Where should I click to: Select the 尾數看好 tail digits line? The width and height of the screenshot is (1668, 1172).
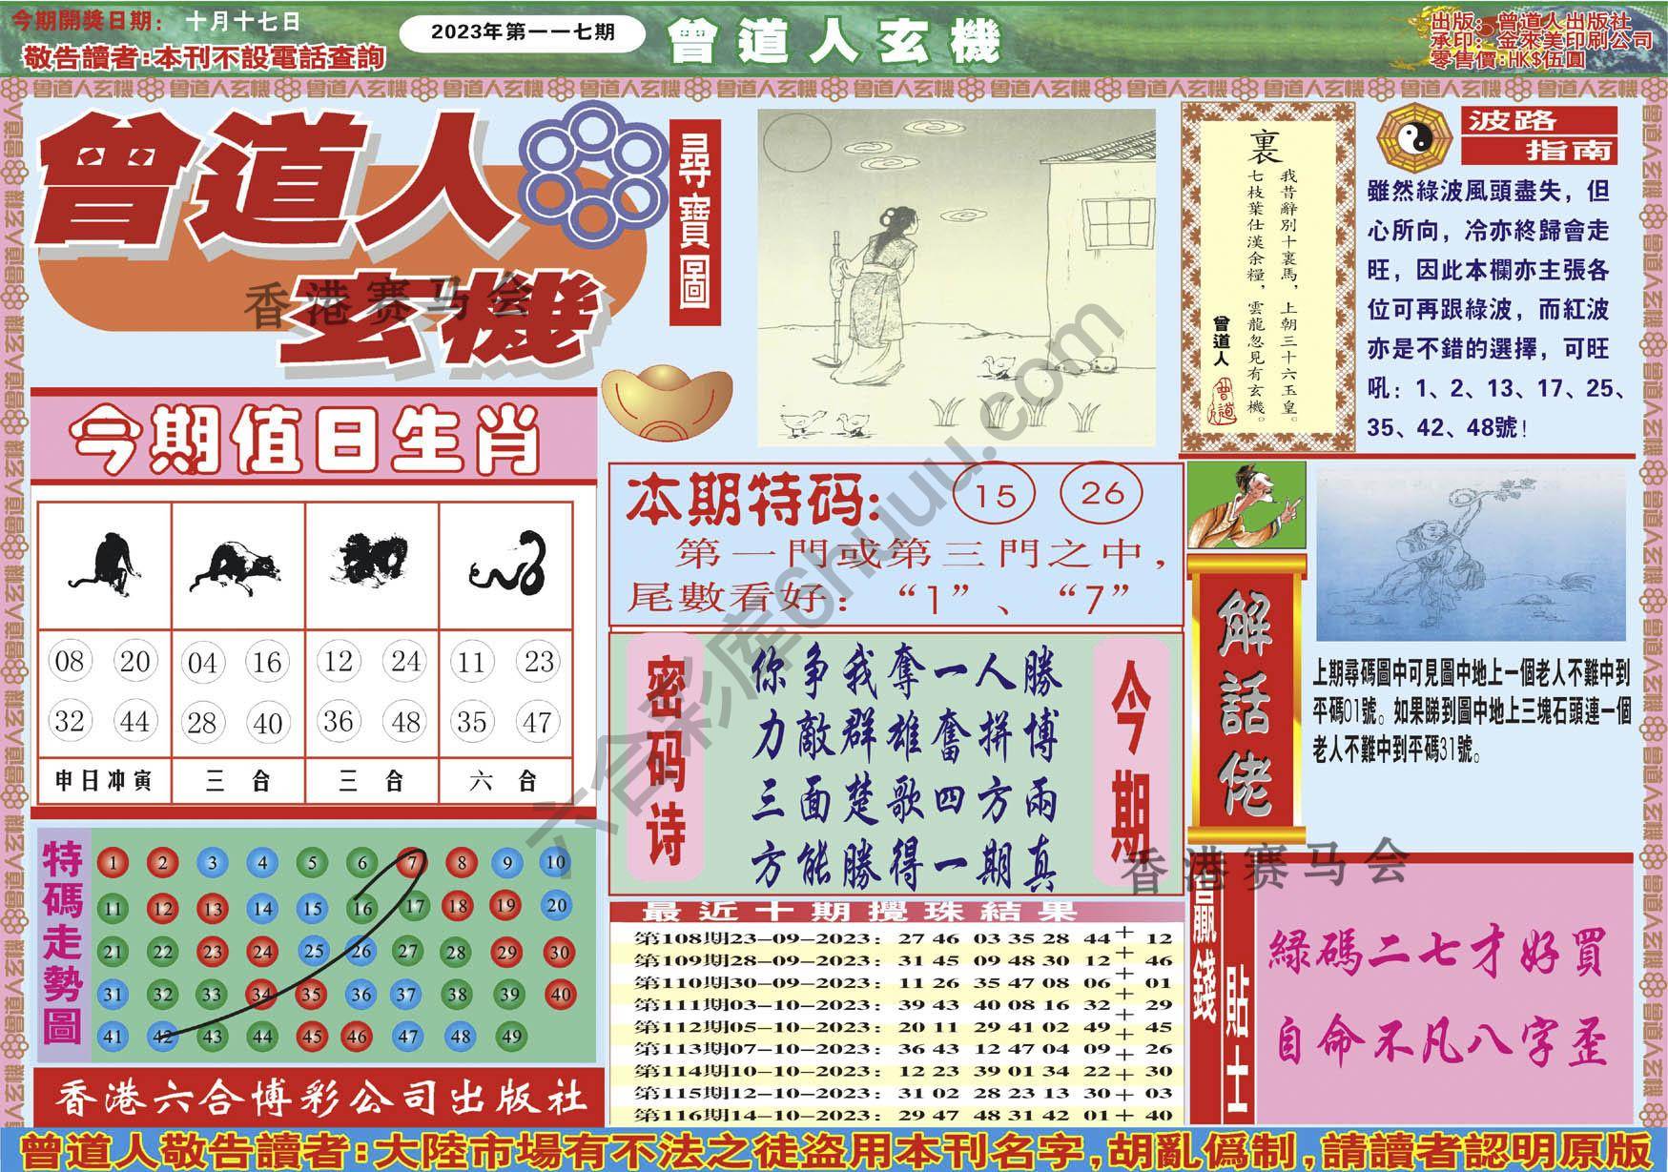click(x=879, y=598)
